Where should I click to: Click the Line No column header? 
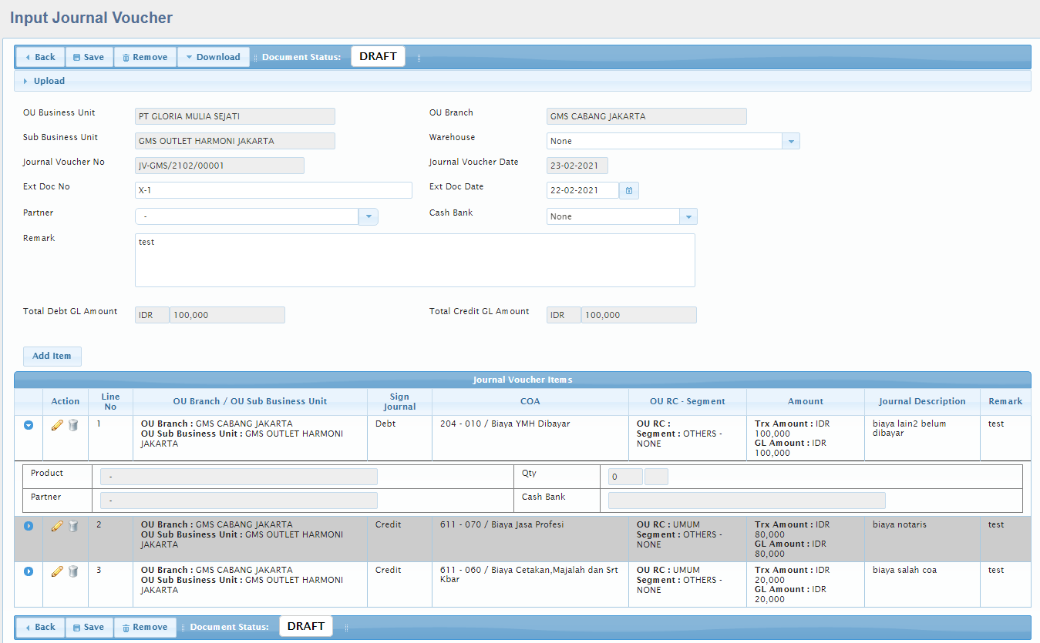[110, 401]
